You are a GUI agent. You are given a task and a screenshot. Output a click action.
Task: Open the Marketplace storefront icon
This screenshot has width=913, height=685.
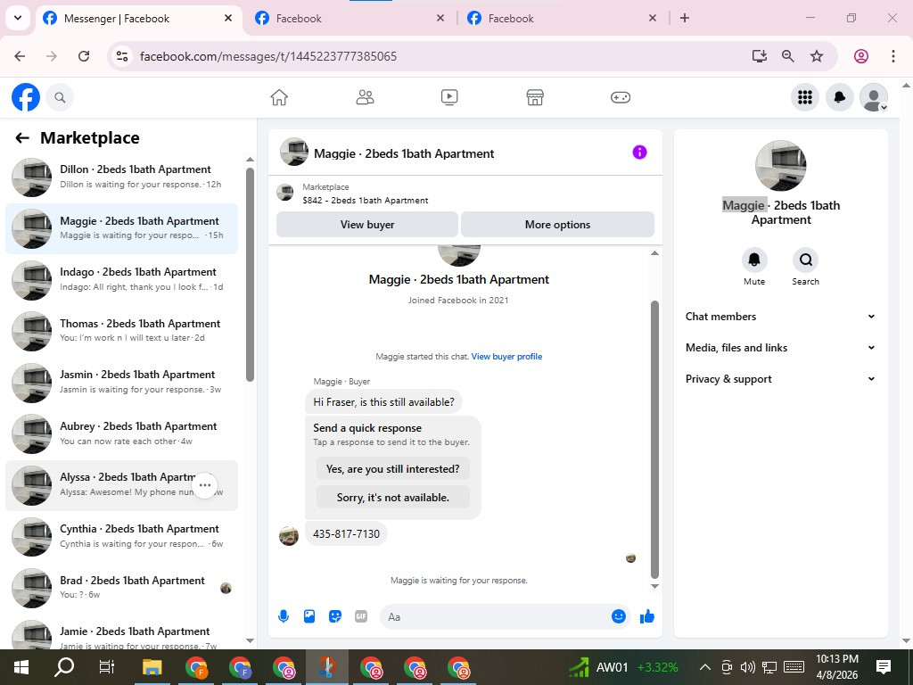tap(535, 97)
